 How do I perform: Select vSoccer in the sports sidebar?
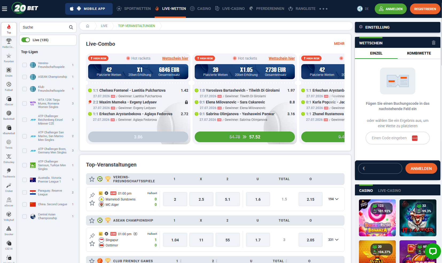click(9, 101)
